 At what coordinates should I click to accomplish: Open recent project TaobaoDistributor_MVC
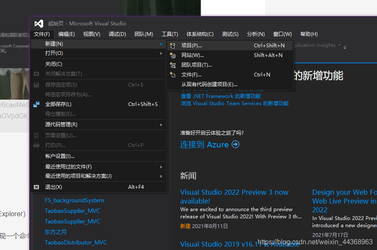coord(76,242)
